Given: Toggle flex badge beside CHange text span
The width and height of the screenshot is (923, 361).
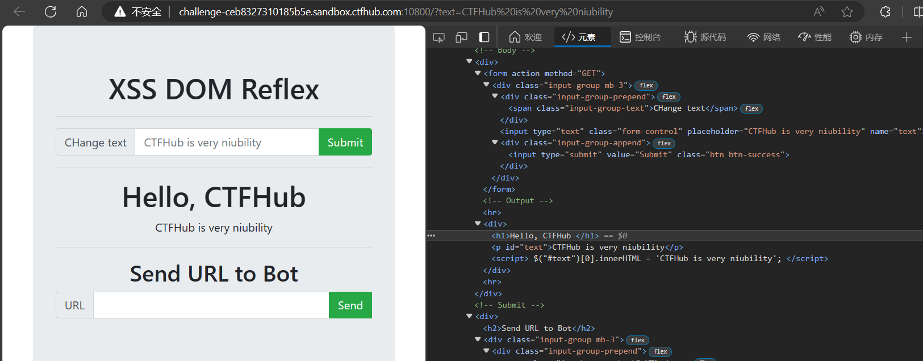Looking at the screenshot, I should click(x=751, y=108).
